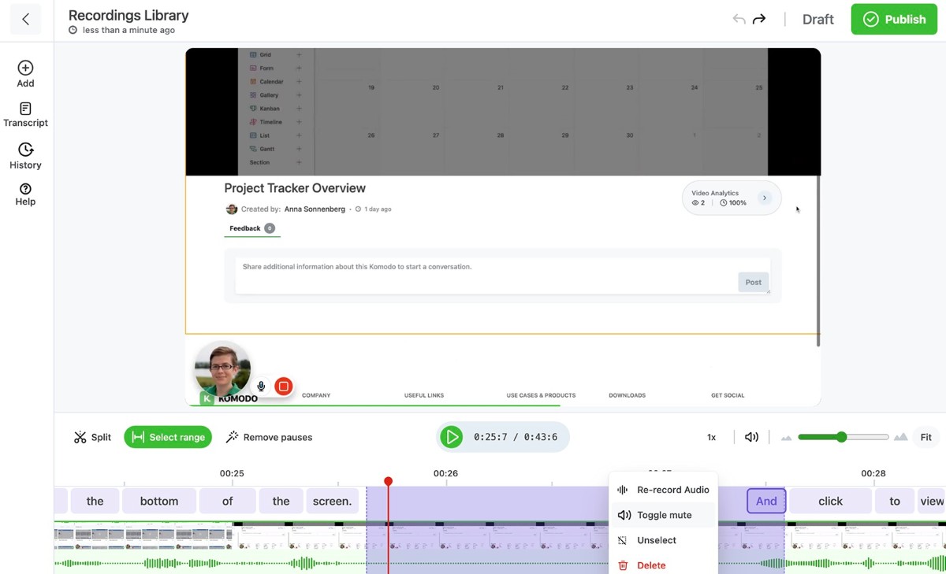Screen dimensions: 946x574
Task: Open the Add panel in sidebar
Action: [x=25, y=74]
